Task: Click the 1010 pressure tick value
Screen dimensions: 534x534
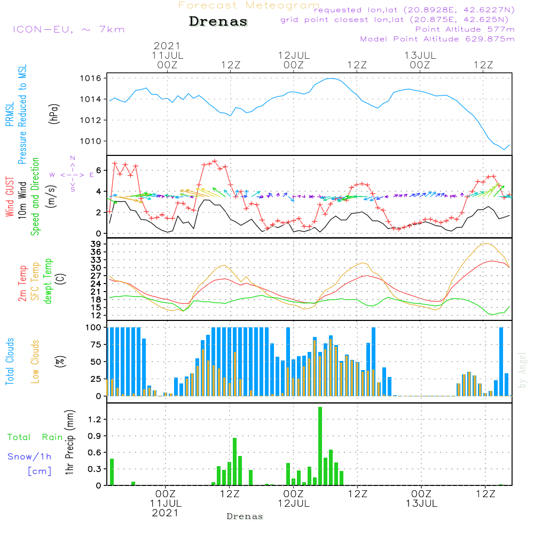Action: (x=91, y=141)
